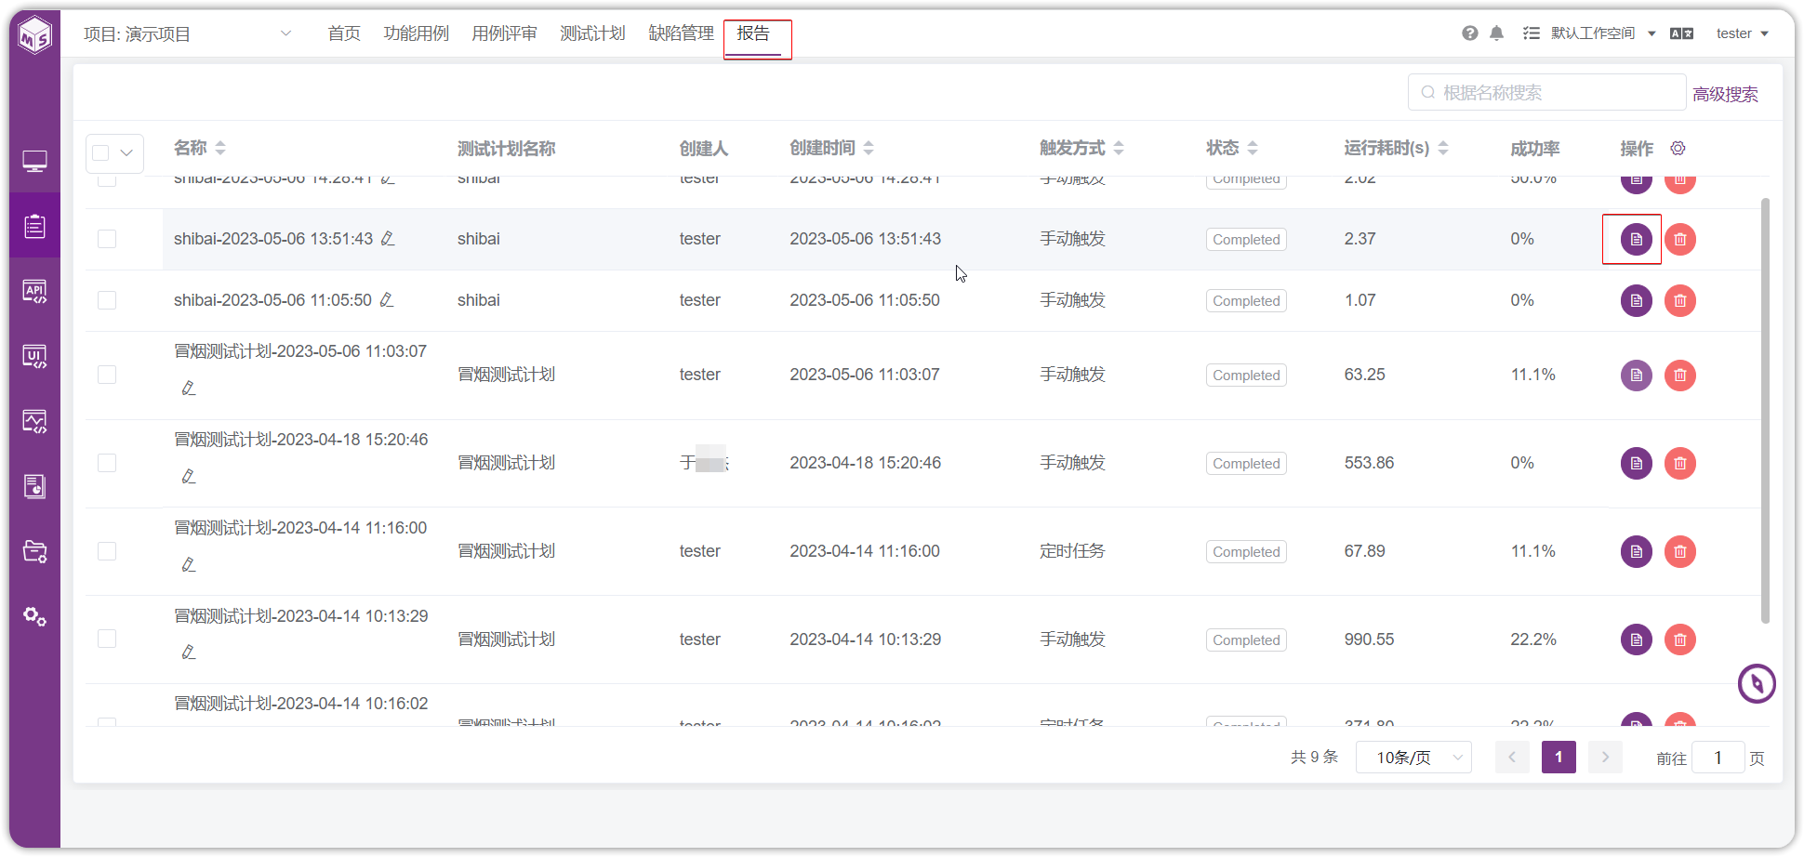The width and height of the screenshot is (1804, 857).
Task: Tick the select-all checkbox in table header
Action: pyautogui.click(x=100, y=152)
